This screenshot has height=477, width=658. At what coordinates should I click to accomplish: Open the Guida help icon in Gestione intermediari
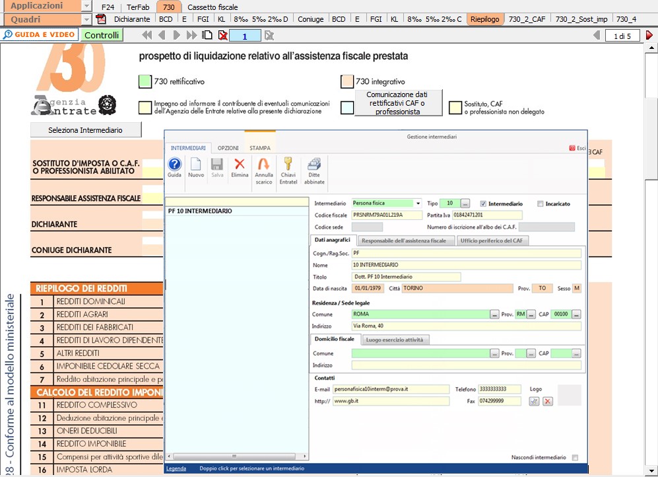(x=174, y=165)
